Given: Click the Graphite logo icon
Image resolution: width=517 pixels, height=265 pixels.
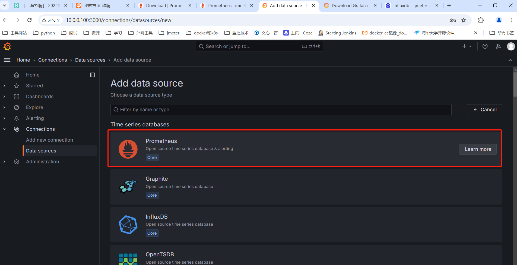Looking at the screenshot, I should (x=128, y=187).
